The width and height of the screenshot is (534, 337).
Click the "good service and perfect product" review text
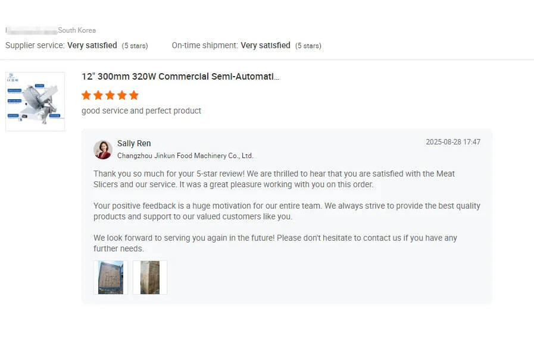point(141,111)
